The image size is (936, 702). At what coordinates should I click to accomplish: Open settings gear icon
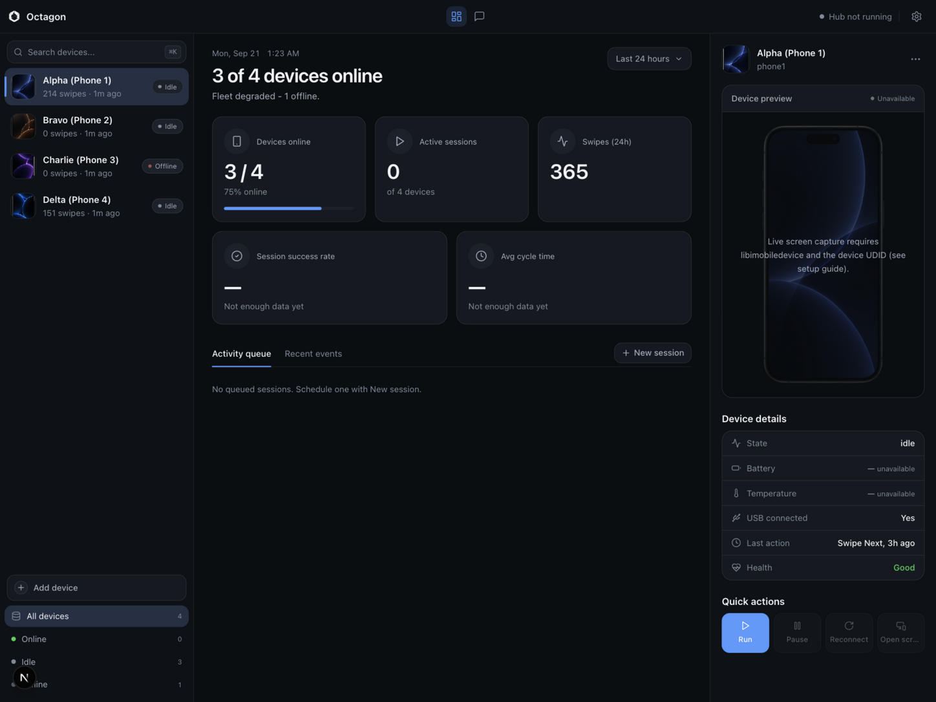click(917, 17)
